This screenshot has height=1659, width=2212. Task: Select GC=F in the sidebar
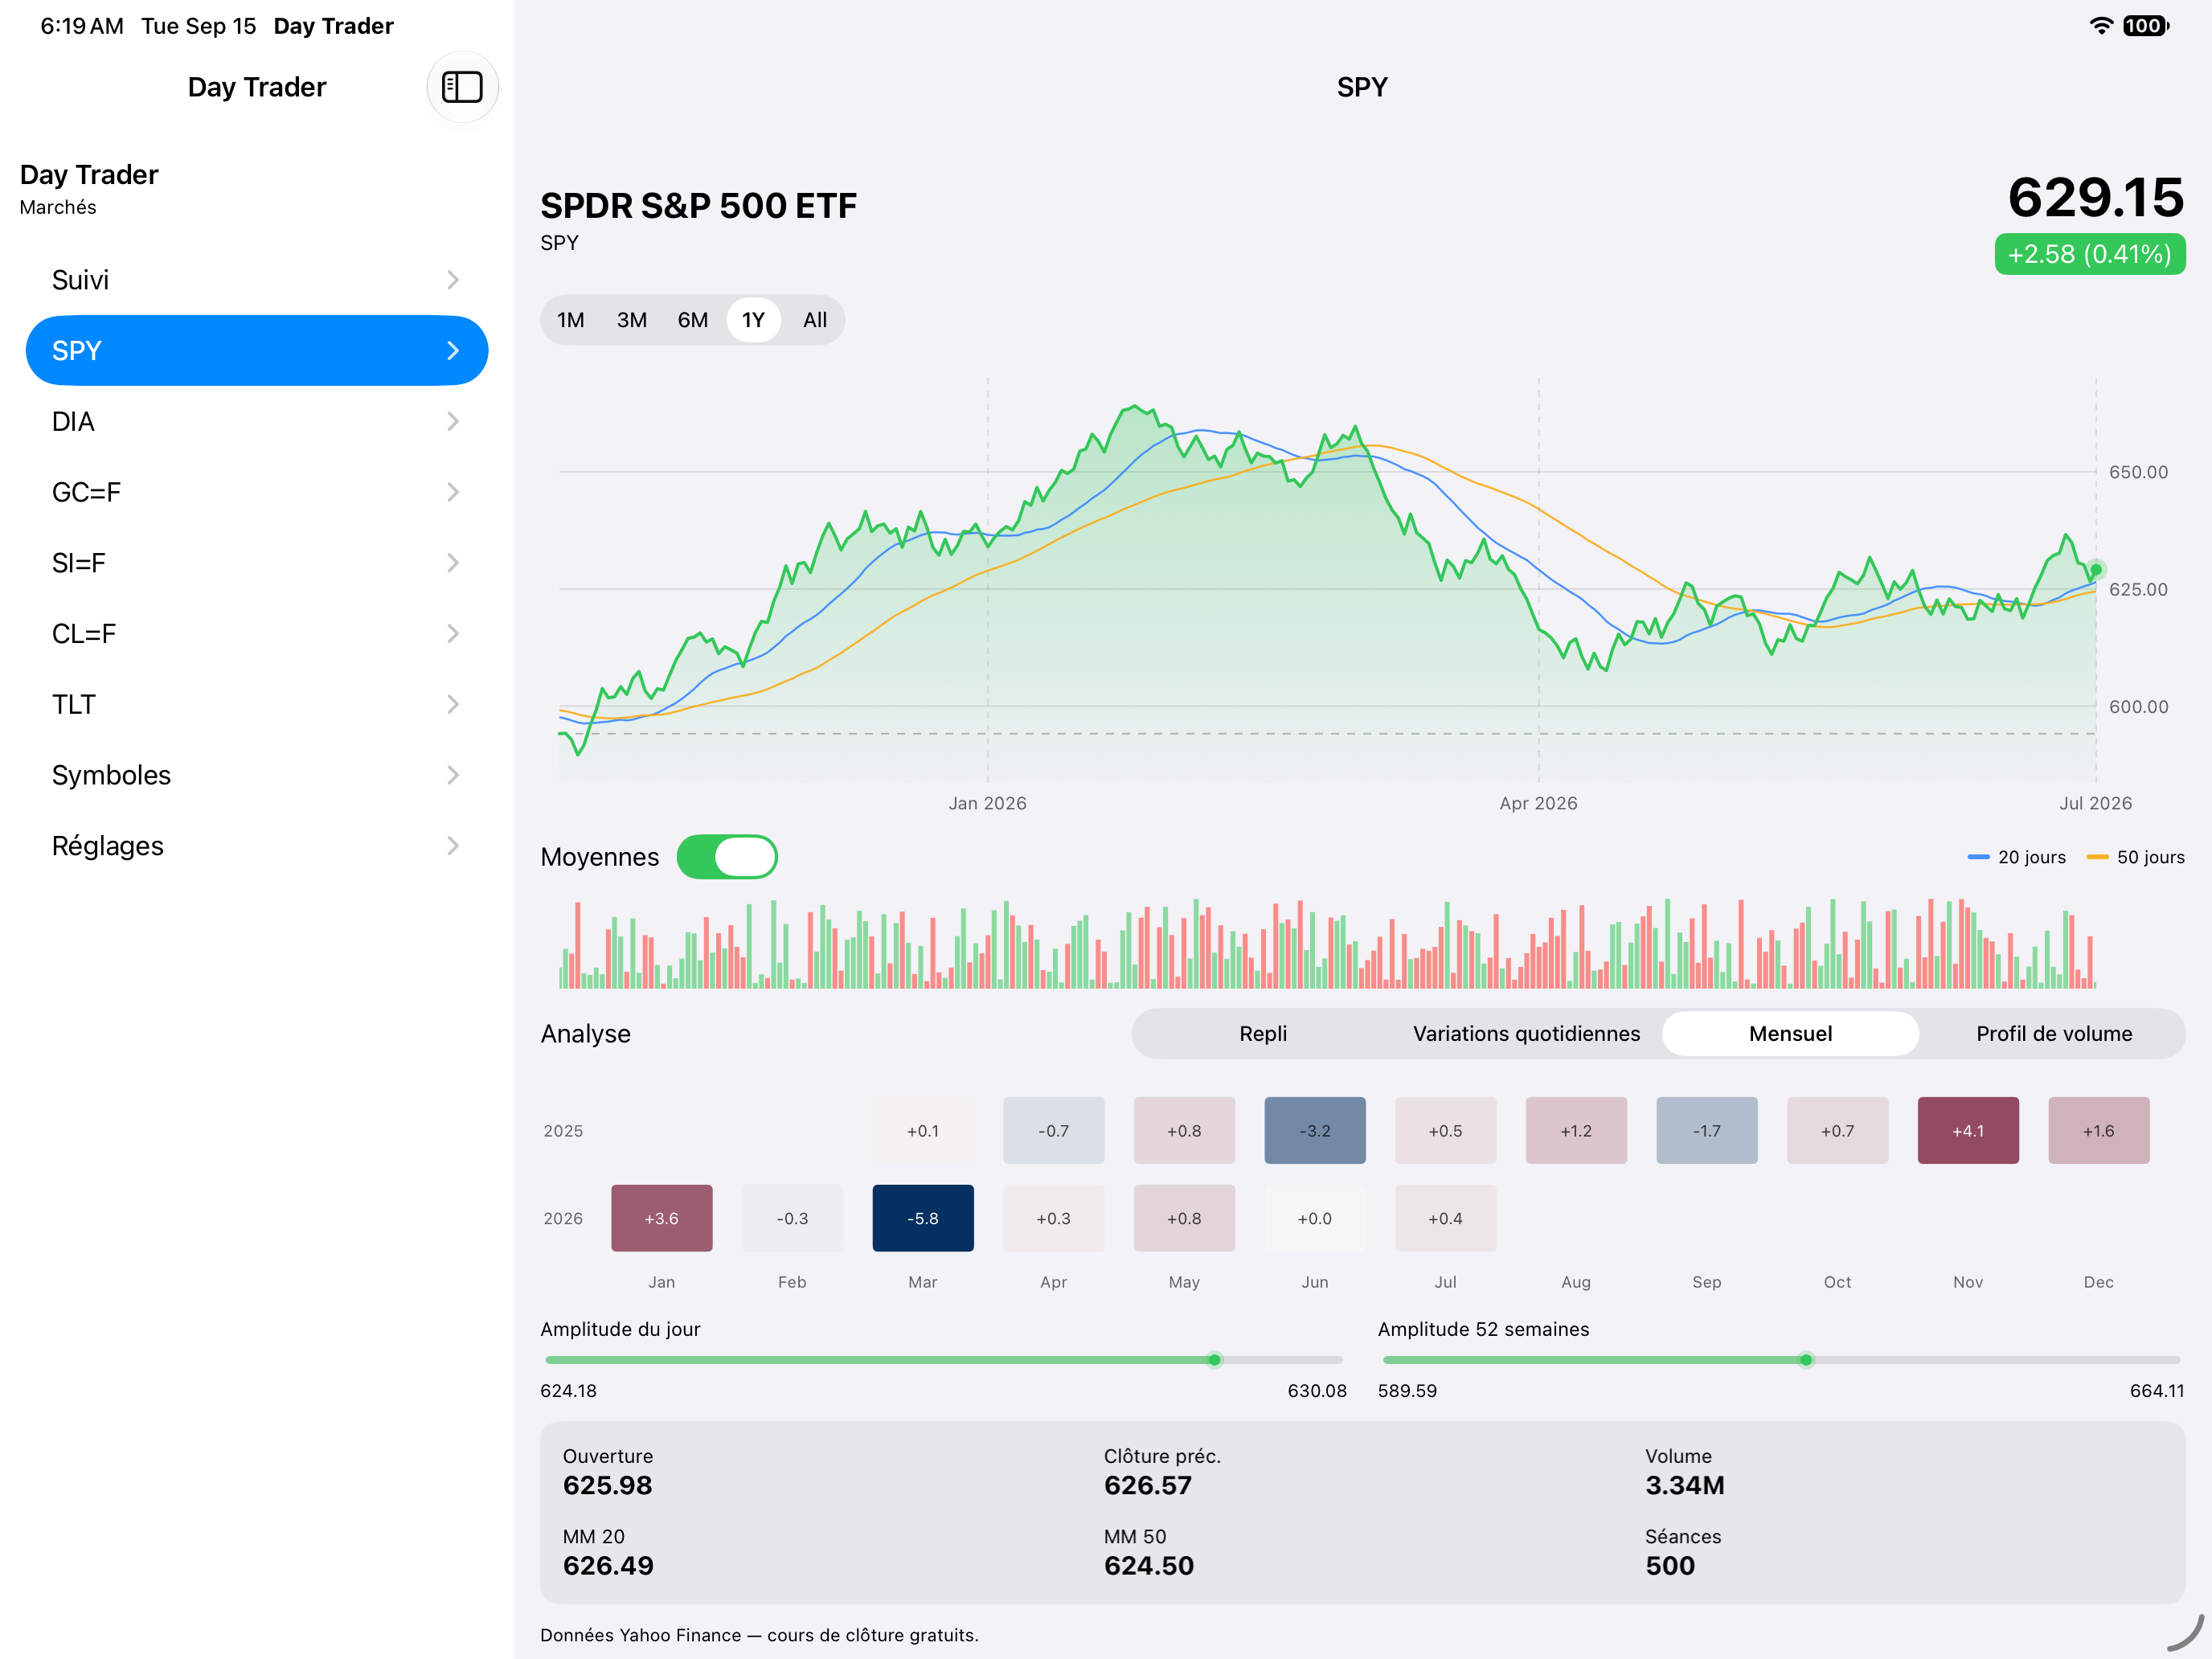pos(257,492)
